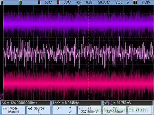
Task: Click the channel 3 ground reference marker
Action: click(2, 95)
